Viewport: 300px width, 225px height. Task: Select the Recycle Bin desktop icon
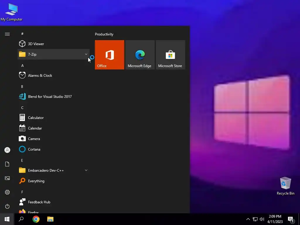tap(285, 186)
